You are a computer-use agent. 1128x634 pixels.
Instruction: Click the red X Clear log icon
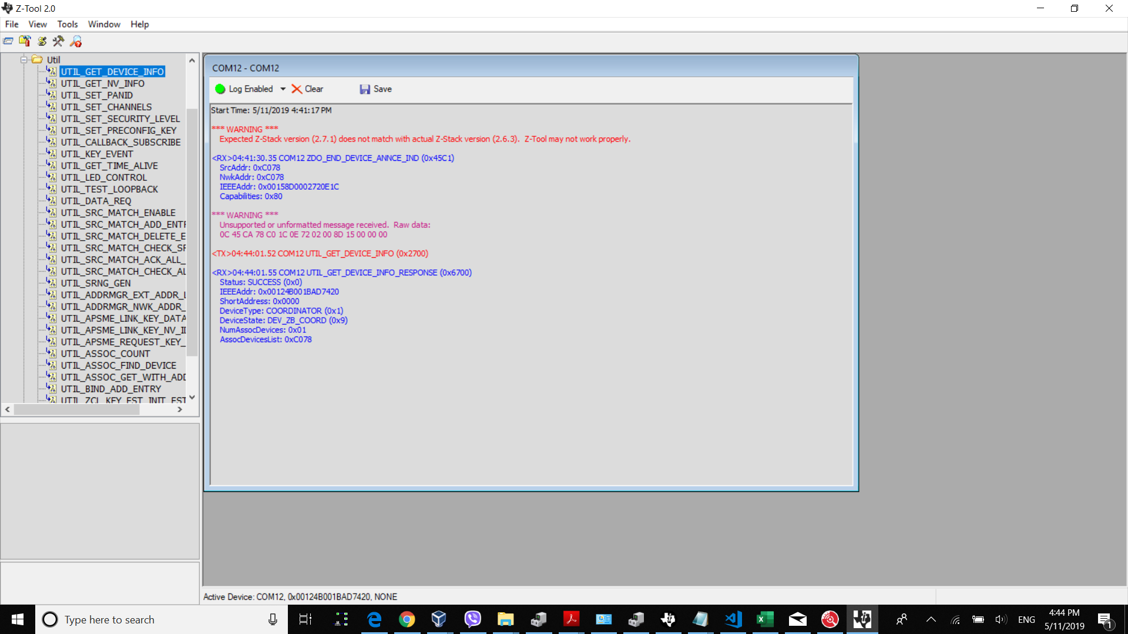pos(297,89)
